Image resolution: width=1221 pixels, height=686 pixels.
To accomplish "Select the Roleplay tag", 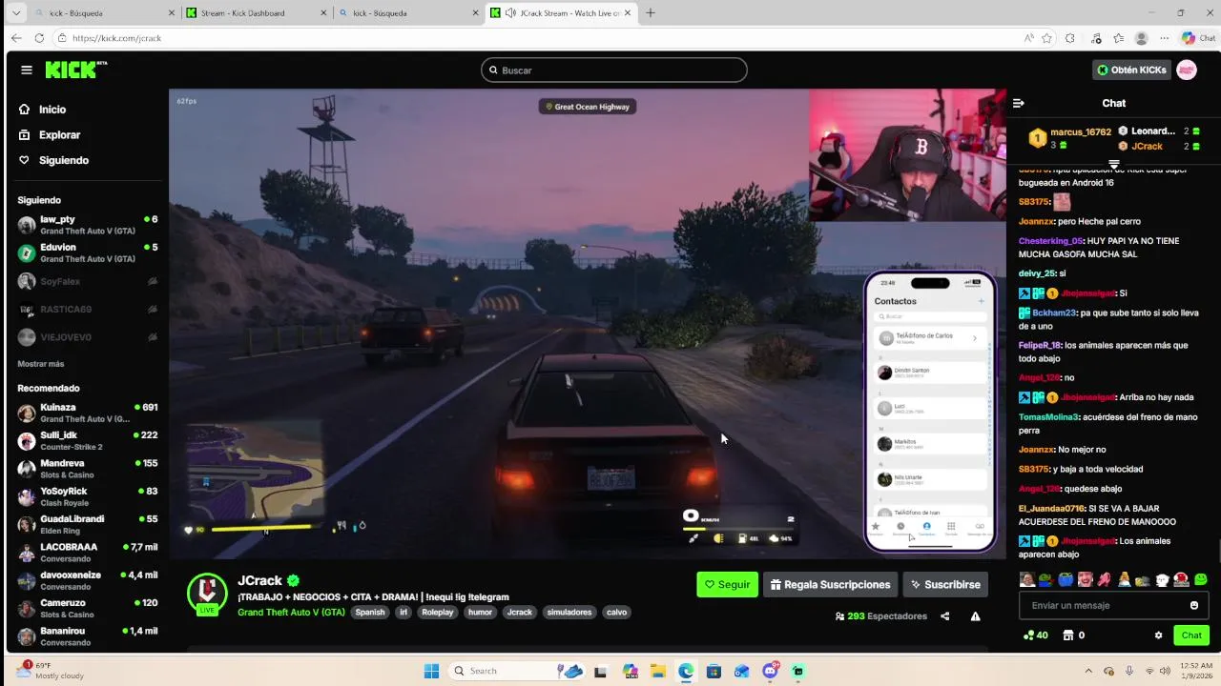I will click(x=438, y=613).
